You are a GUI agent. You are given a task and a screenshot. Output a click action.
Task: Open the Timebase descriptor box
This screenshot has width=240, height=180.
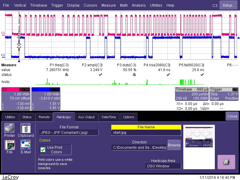coord(192,94)
